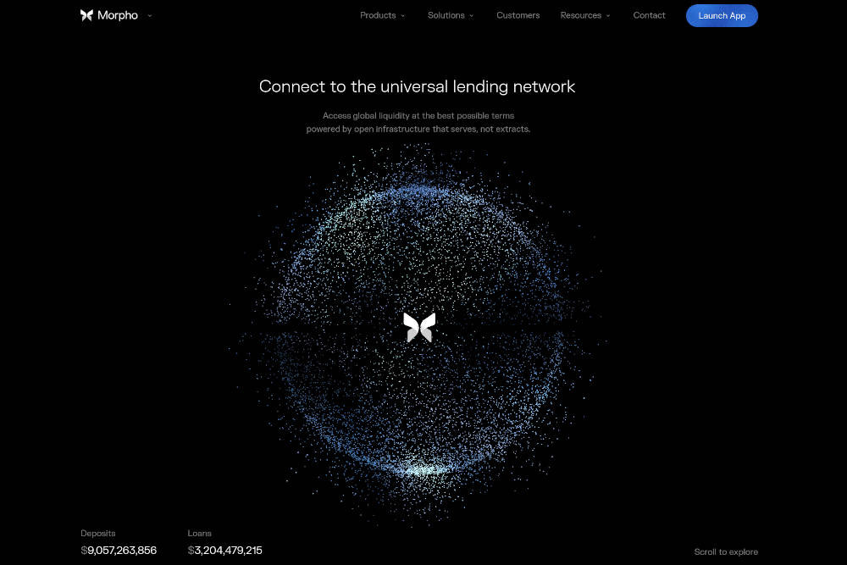Click the Loans label
The height and width of the screenshot is (565, 847).
pyautogui.click(x=199, y=533)
